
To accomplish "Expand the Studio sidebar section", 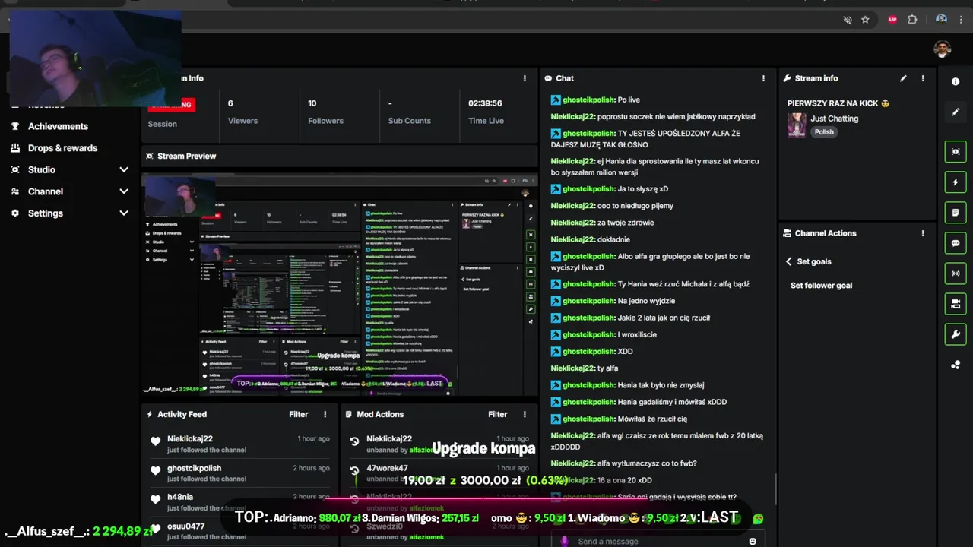I will [x=124, y=170].
